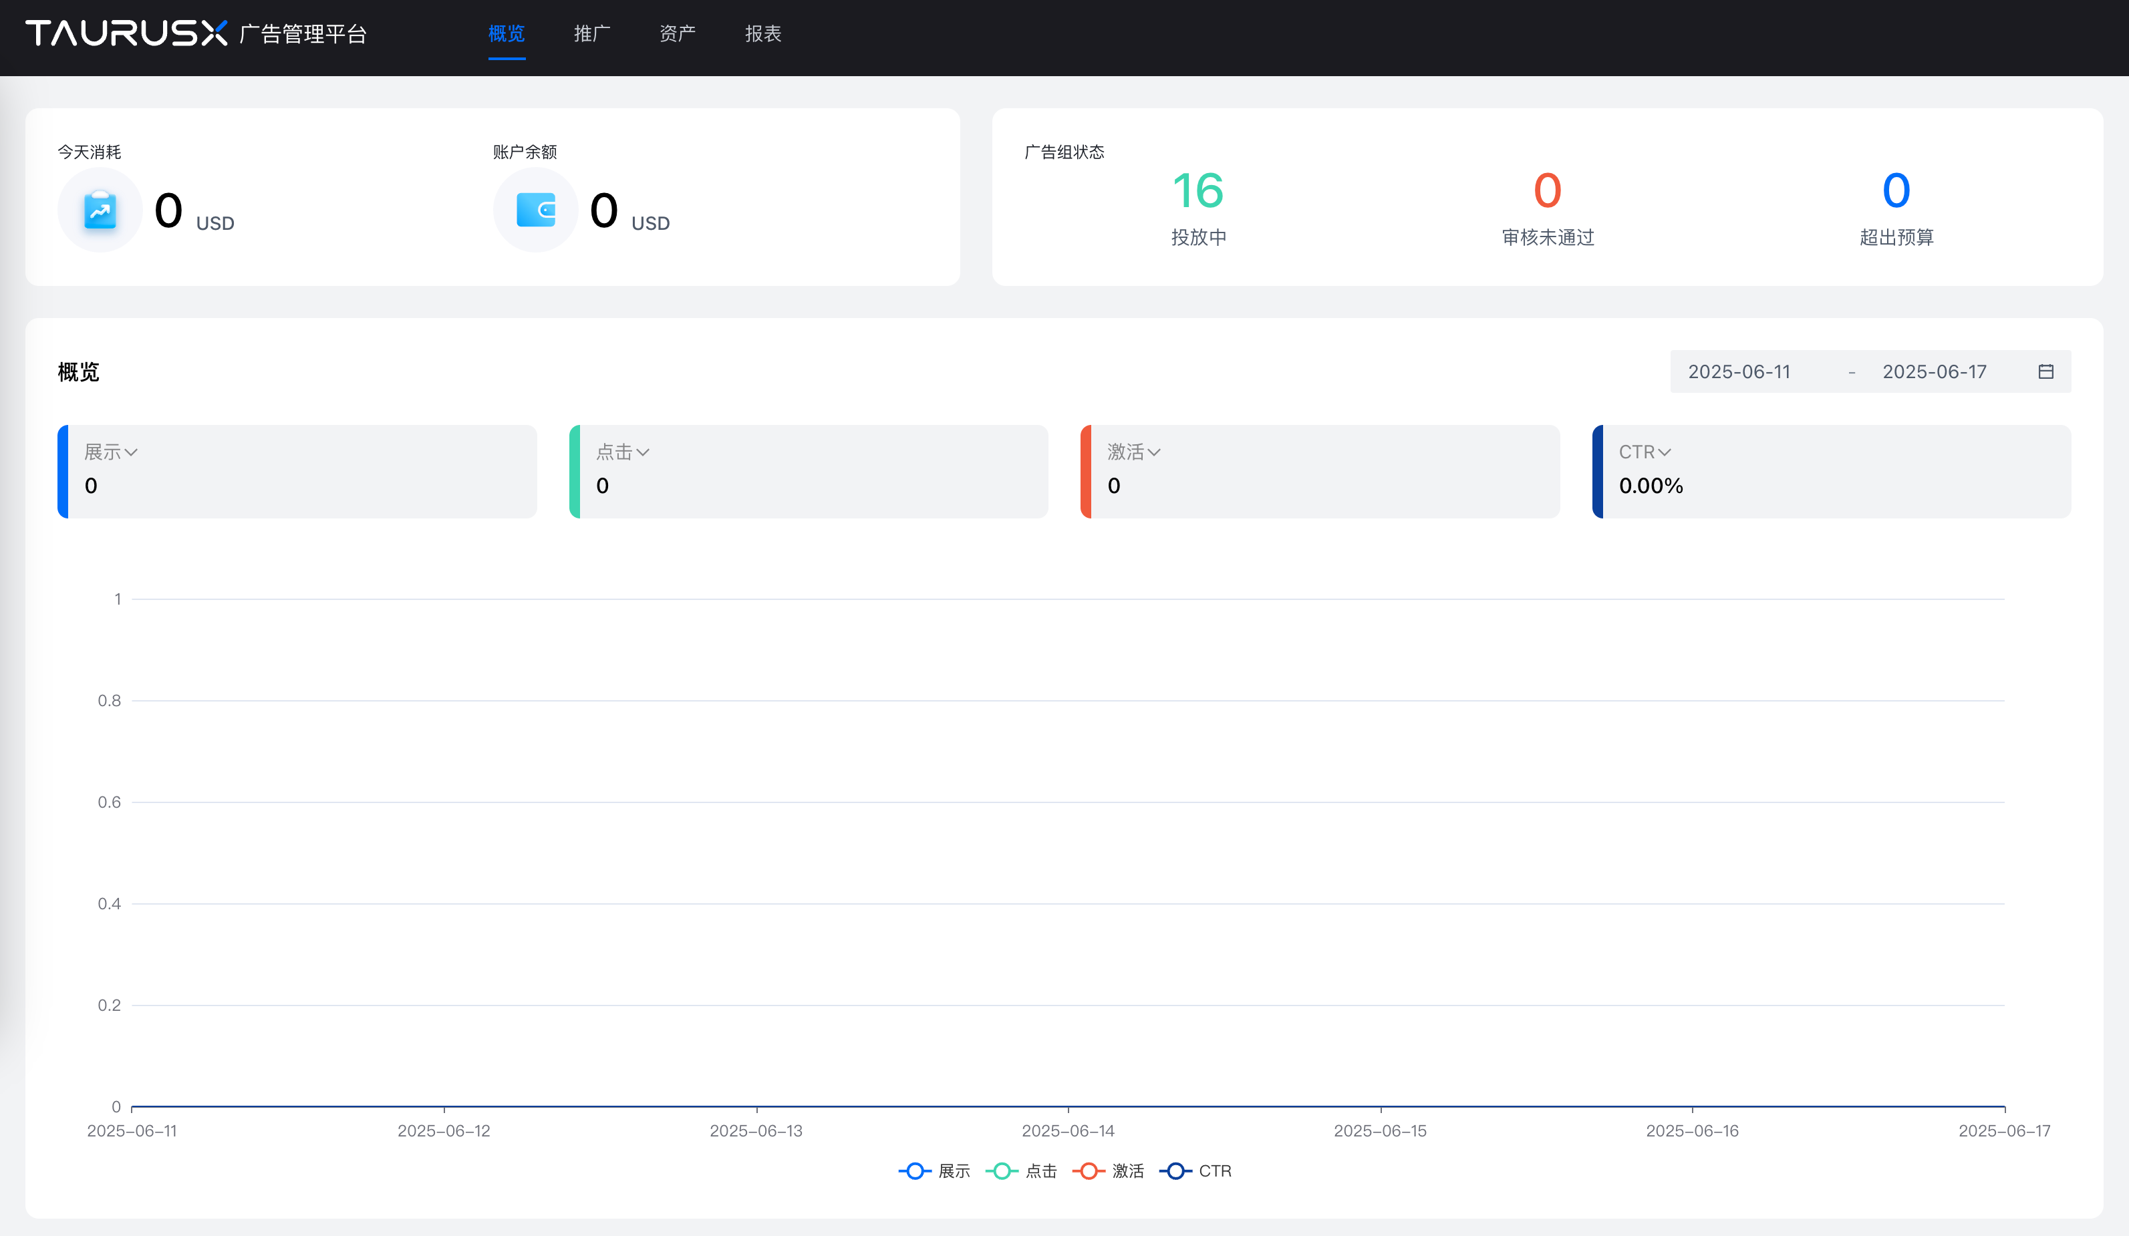Image resolution: width=2129 pixels, height=1236 pixels.
Task: Click the 账户余额 wallet icon
Action: coord(536,210)
